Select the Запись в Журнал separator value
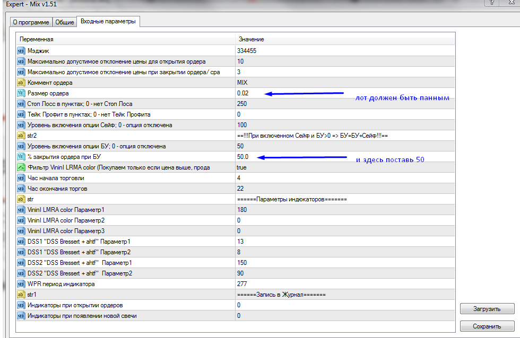 [x=281, y=295]
